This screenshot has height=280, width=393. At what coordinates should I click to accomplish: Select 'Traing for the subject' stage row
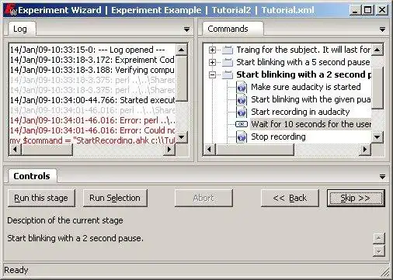point(303,50)
